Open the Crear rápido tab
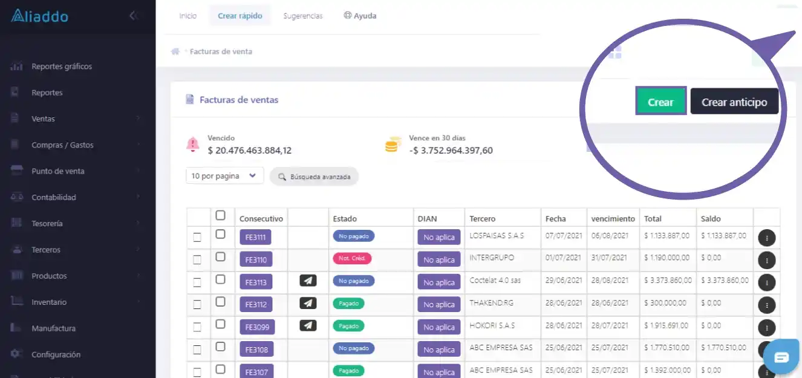The width and height of the screenshot is (802, 378). [240, 16]
